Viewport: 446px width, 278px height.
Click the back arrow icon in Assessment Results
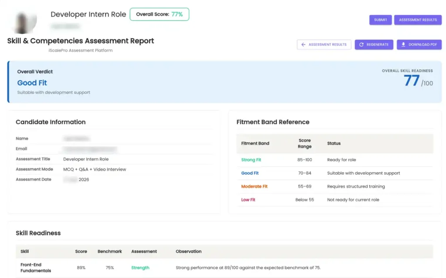(x=303, y=45)
